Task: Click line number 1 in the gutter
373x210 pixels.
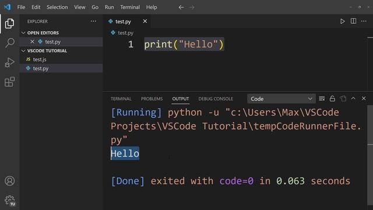Action: [131, 44]
